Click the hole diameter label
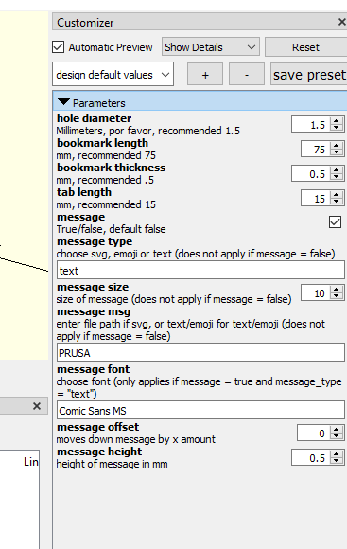 point(95,118)
